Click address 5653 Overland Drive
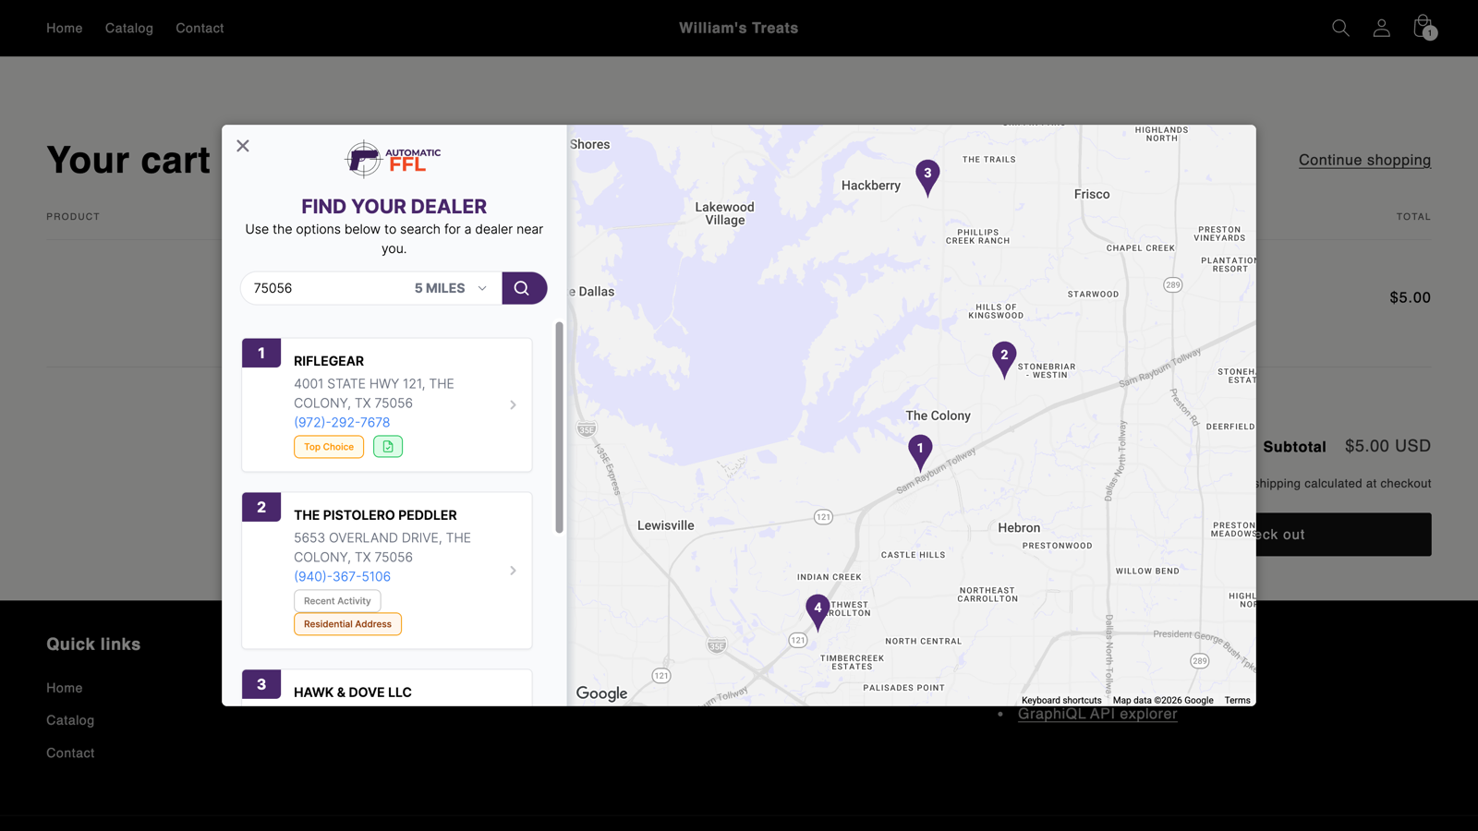Viewport: 1478px width, 831px height. click(382, 548)
